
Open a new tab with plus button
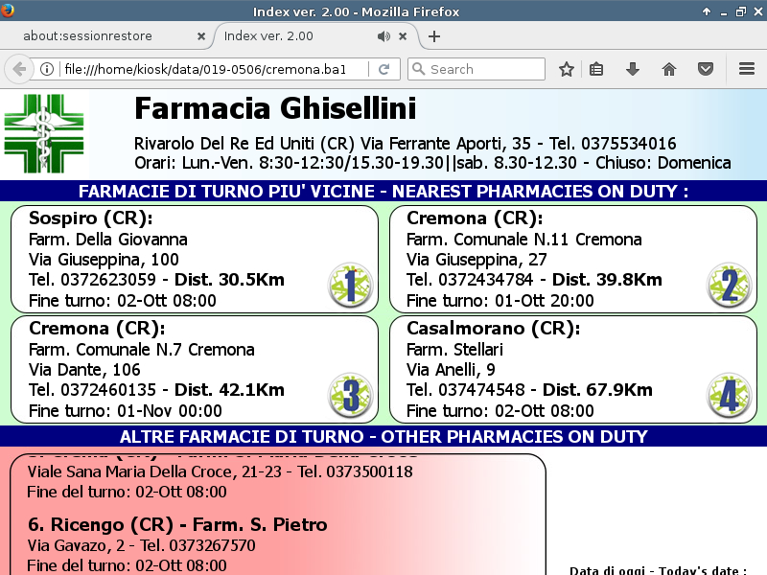[434, 36]
